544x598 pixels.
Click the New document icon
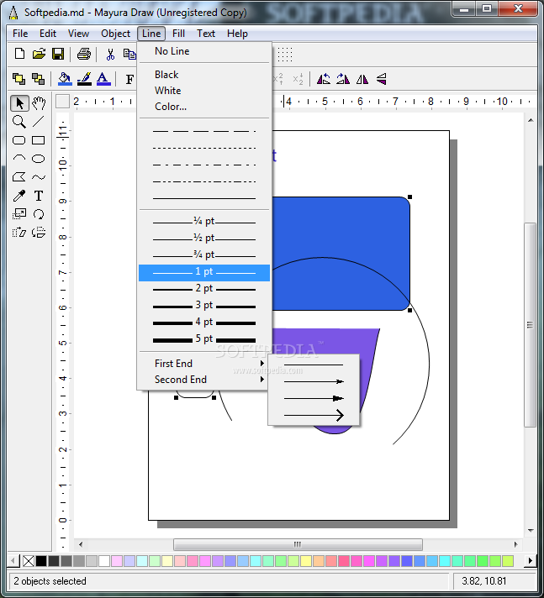(19, 54)
